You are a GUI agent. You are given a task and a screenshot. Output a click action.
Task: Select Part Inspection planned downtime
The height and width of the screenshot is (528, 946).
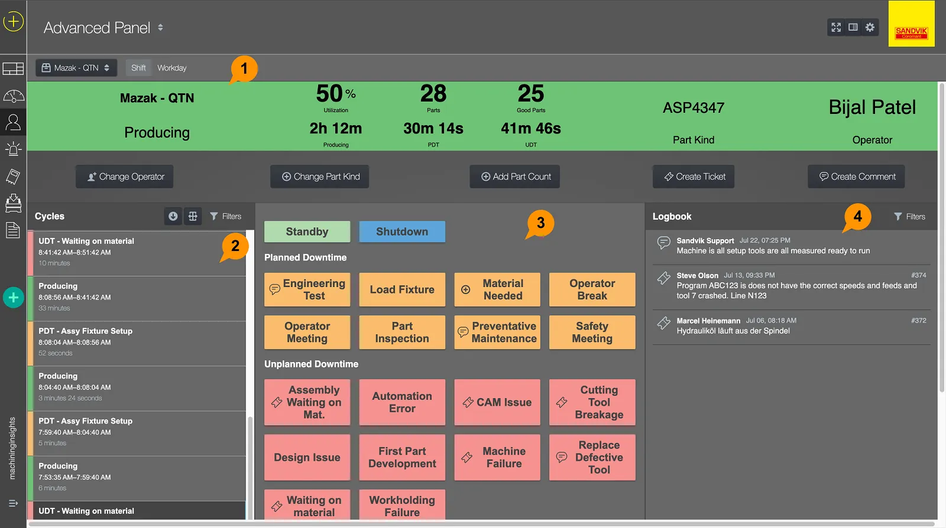(x=402, y=332)
